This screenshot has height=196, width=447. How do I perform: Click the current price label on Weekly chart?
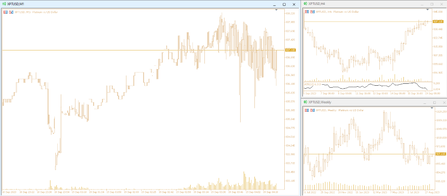(x=439, y=154)
